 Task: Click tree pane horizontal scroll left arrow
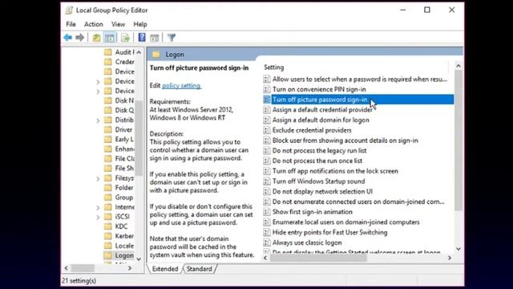coord(66,268)
